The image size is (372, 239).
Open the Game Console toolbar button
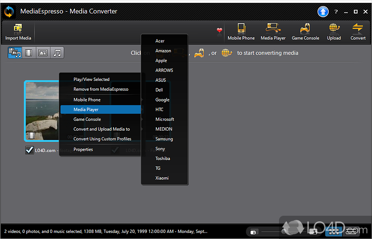click(x=306, y=32)
